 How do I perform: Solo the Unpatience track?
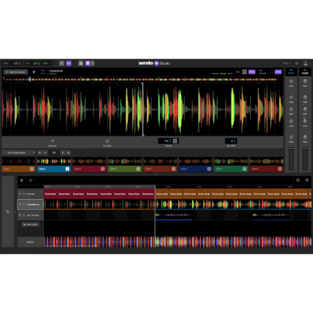24,205
